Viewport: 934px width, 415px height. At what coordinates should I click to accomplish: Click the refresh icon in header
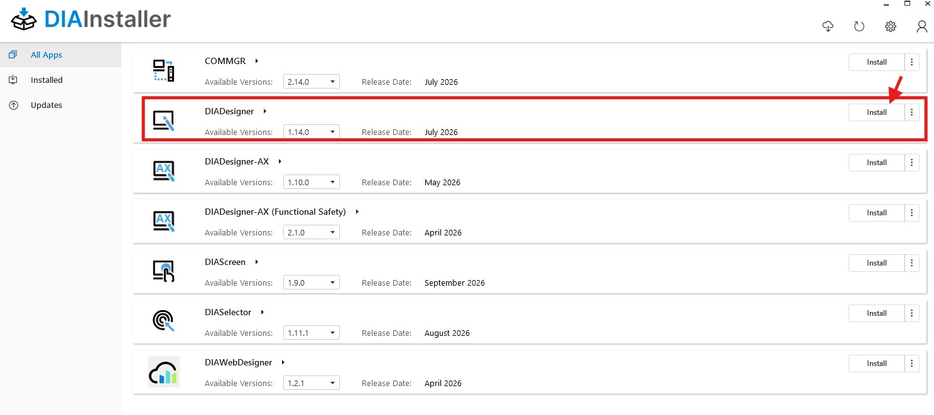point(859,26)
